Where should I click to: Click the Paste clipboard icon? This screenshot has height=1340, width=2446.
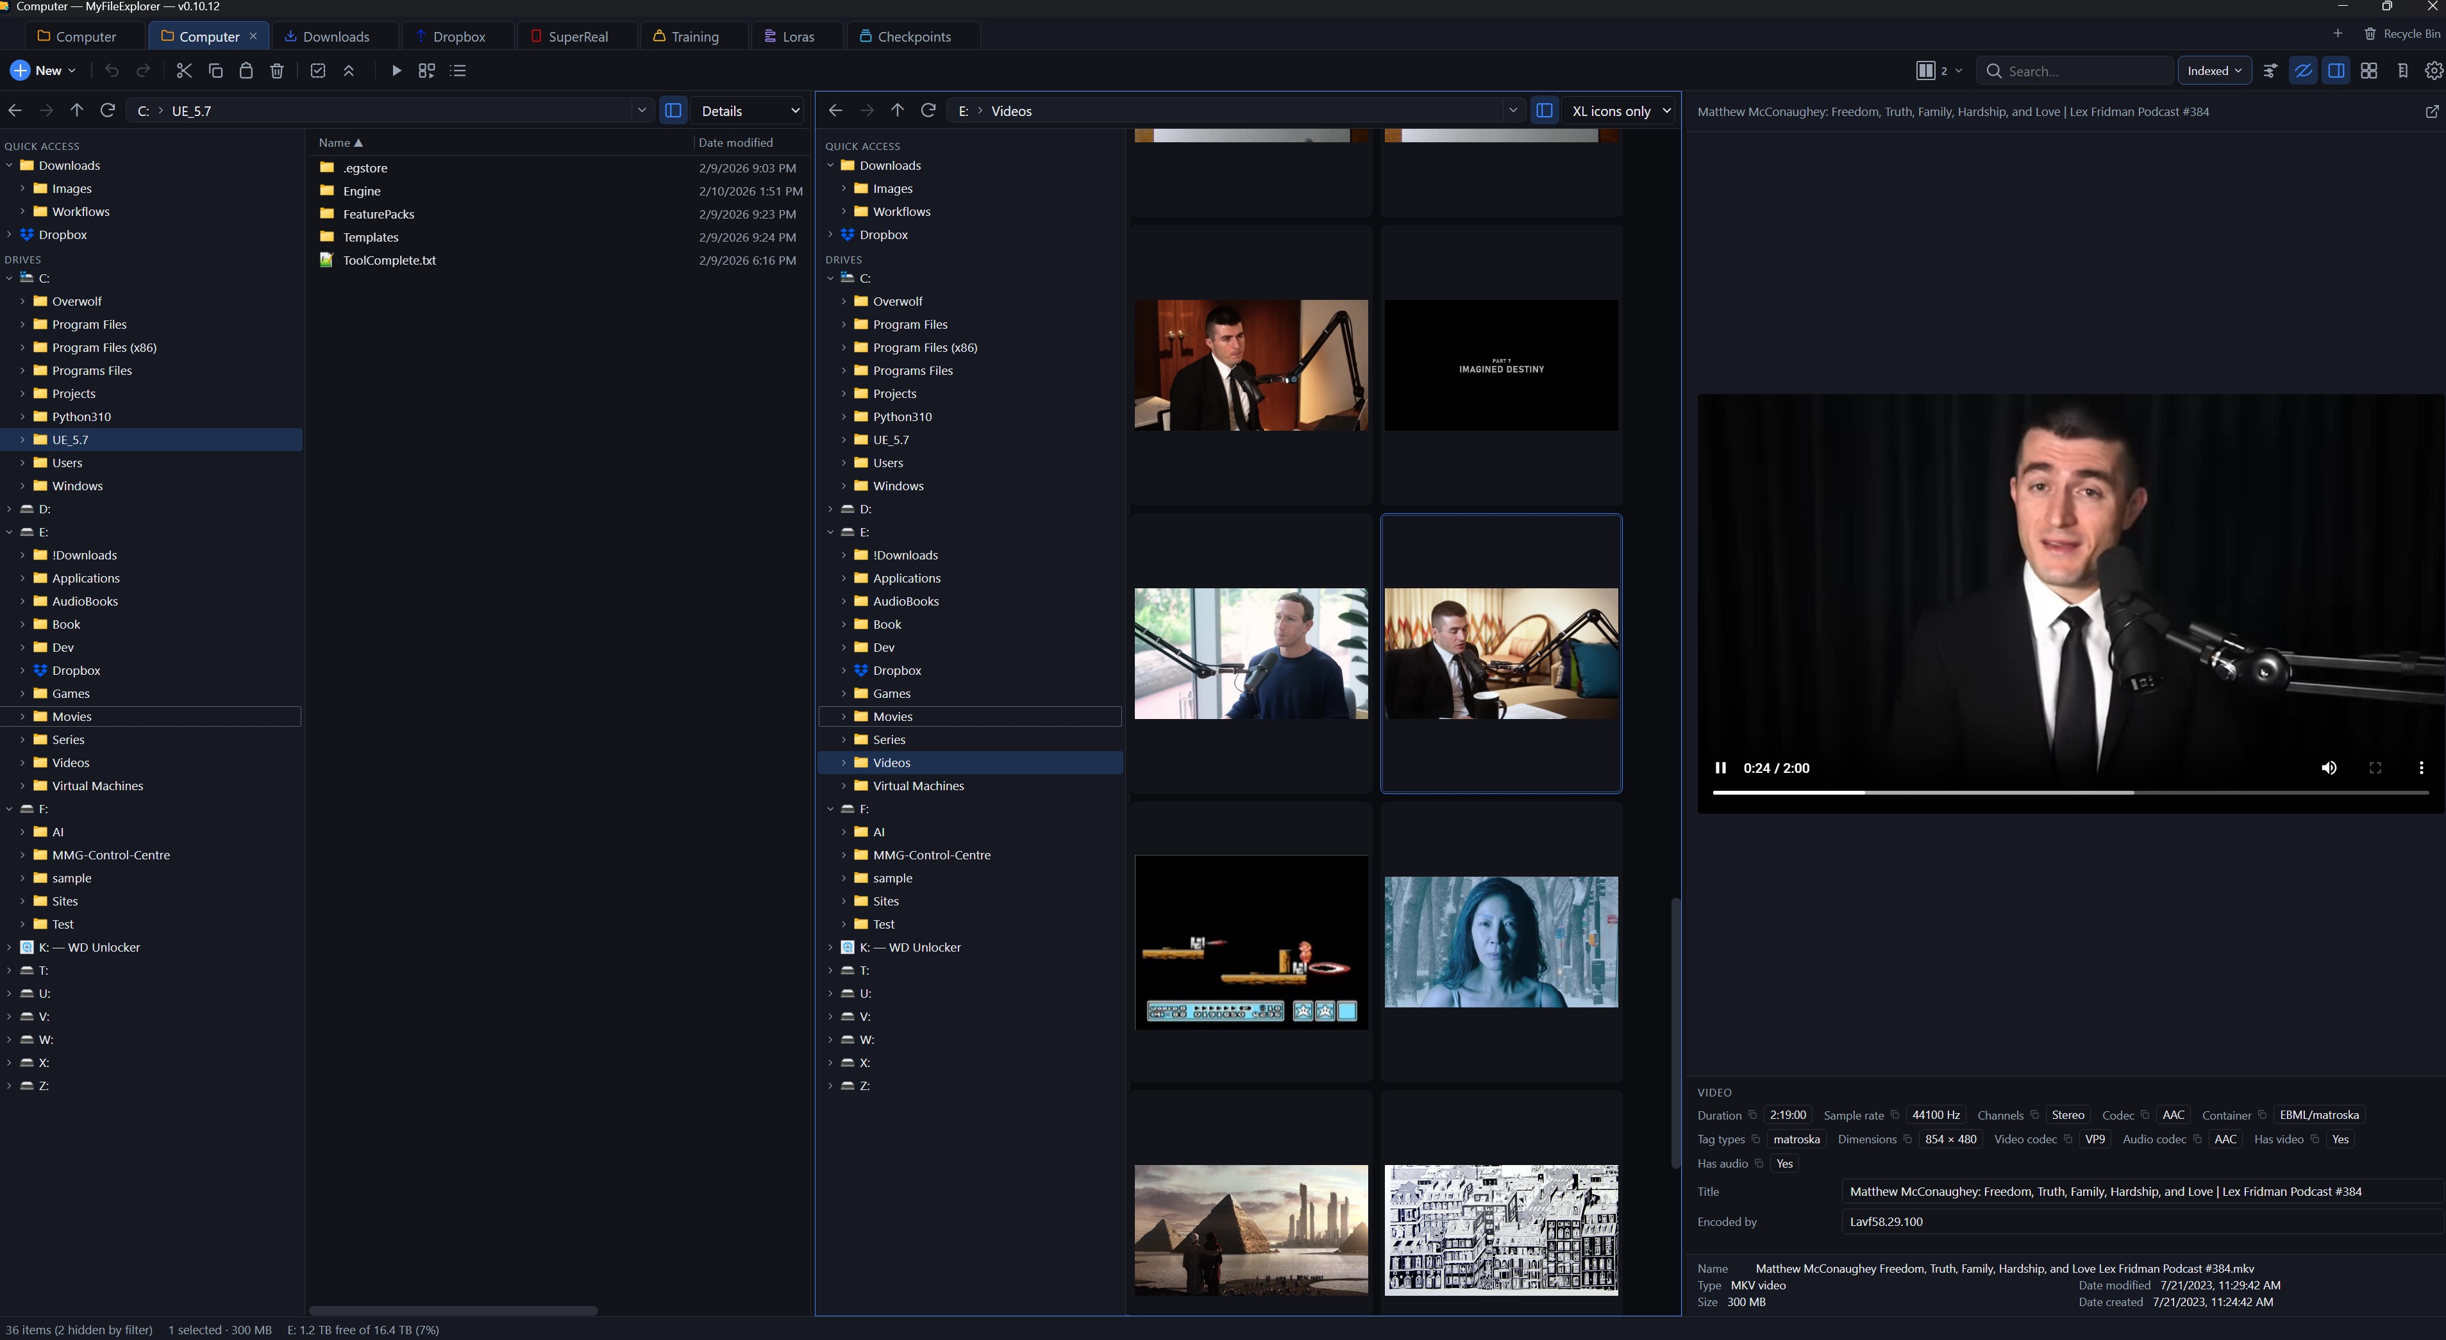click(x=246, y=70)
